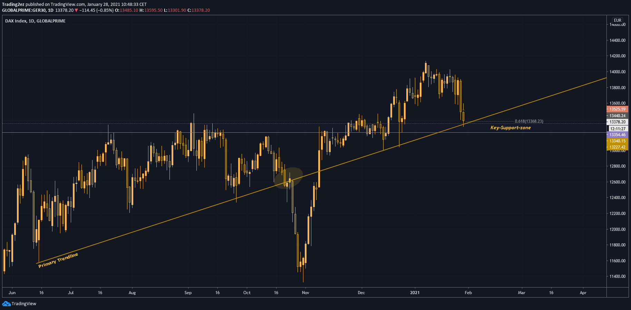
Task: Click the 'Primary Trendline' label
Action: pos(58,260)
